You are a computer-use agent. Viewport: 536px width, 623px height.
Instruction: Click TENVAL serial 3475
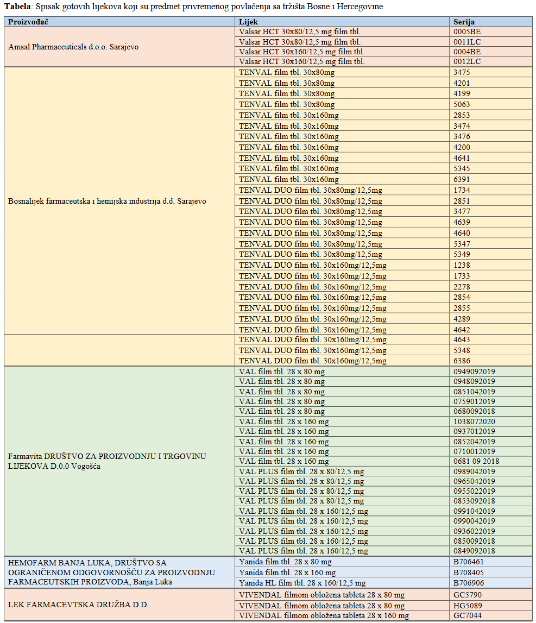(x=462, y=72)
